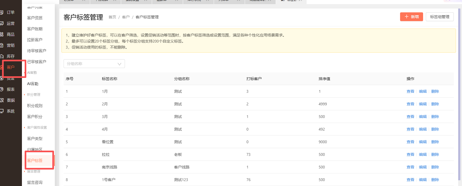
Task: Open 积分规则 in the submenu
Action: [x=35, y=106]
